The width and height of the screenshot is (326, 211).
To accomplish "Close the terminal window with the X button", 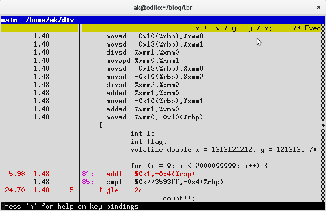I will click(318, 7).
